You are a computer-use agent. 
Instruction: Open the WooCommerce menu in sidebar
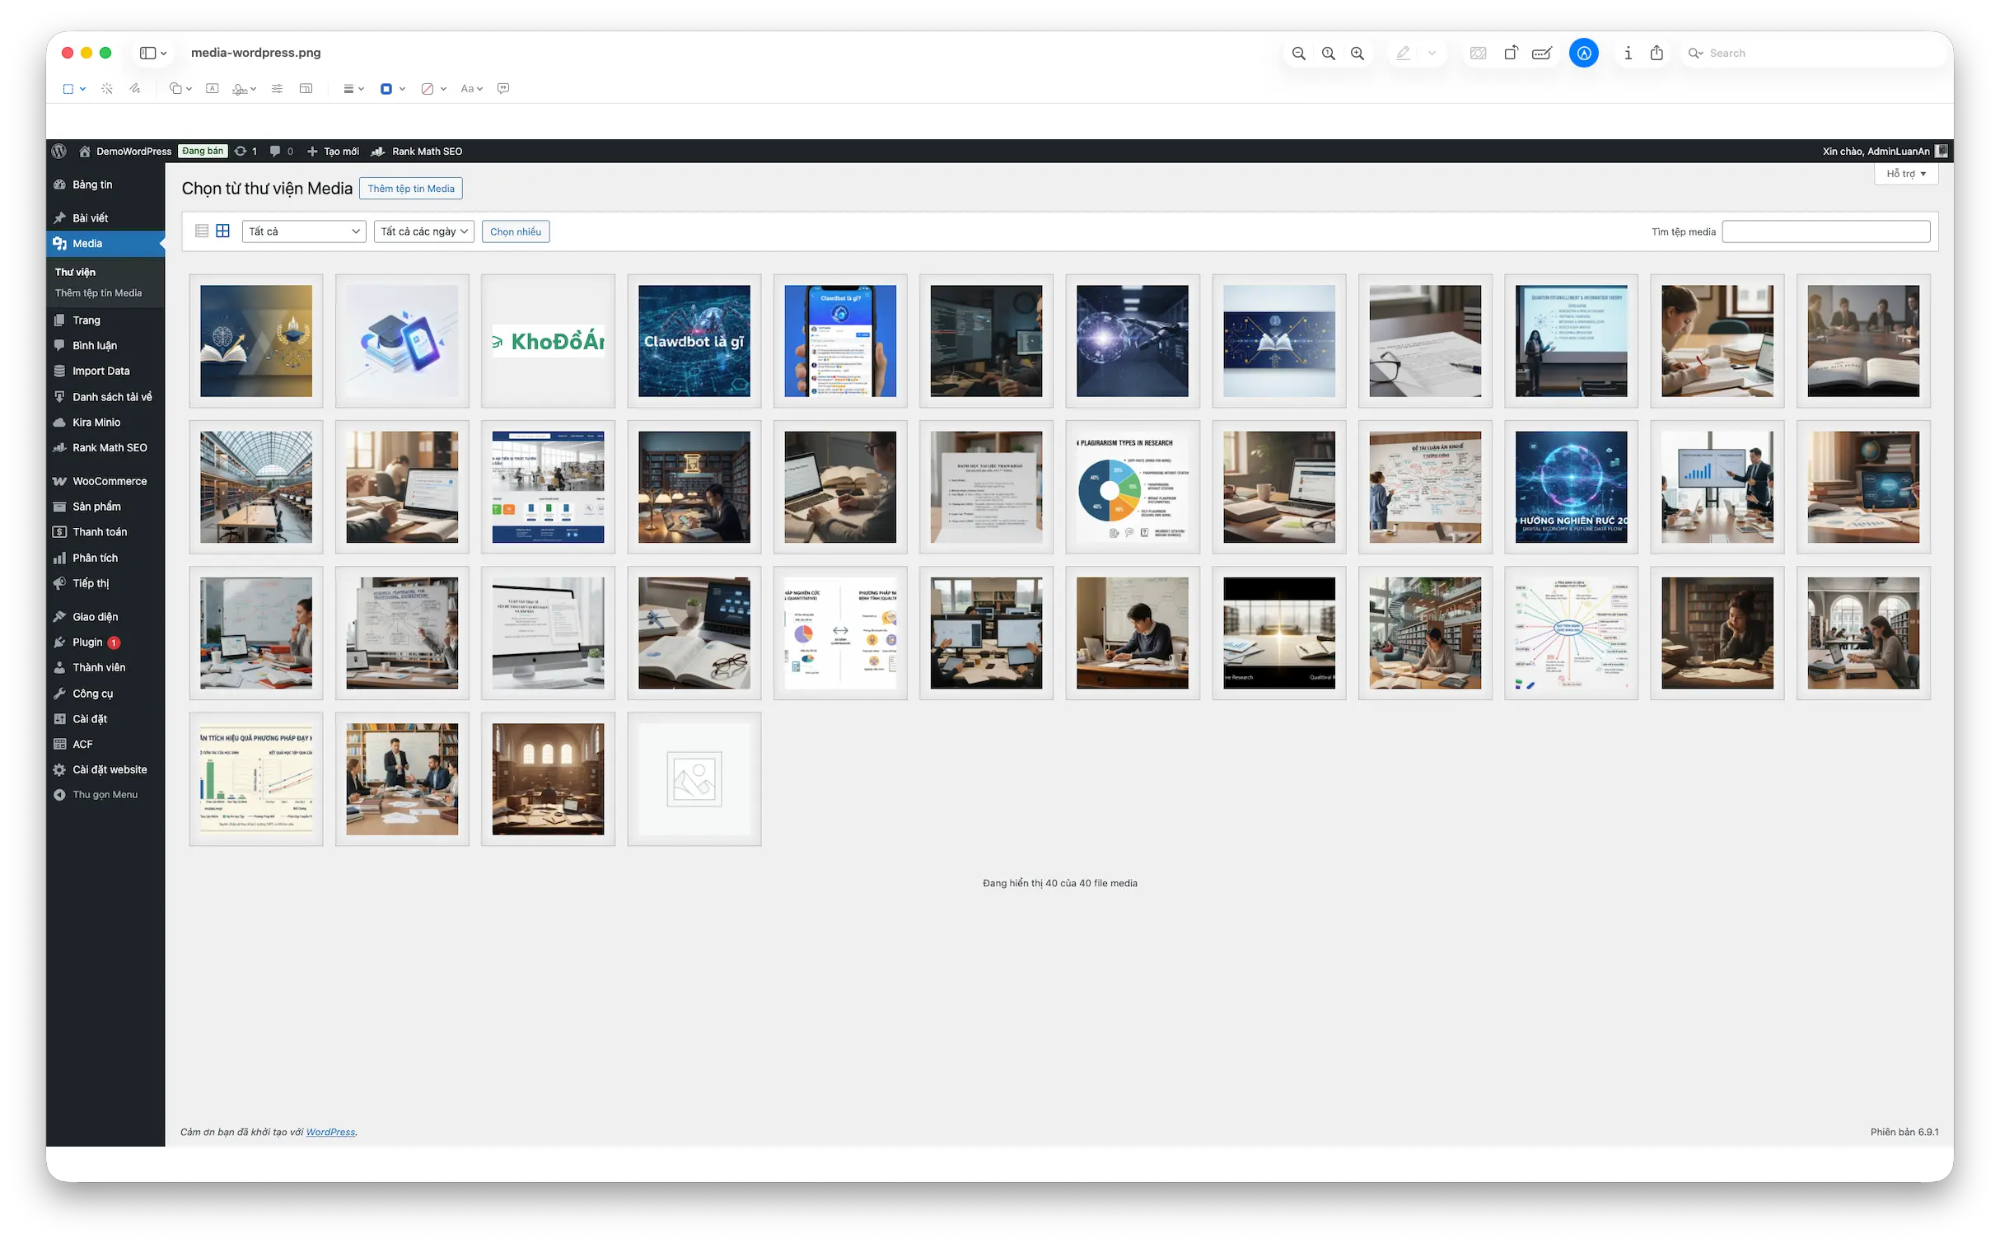(x=109, y=481)
